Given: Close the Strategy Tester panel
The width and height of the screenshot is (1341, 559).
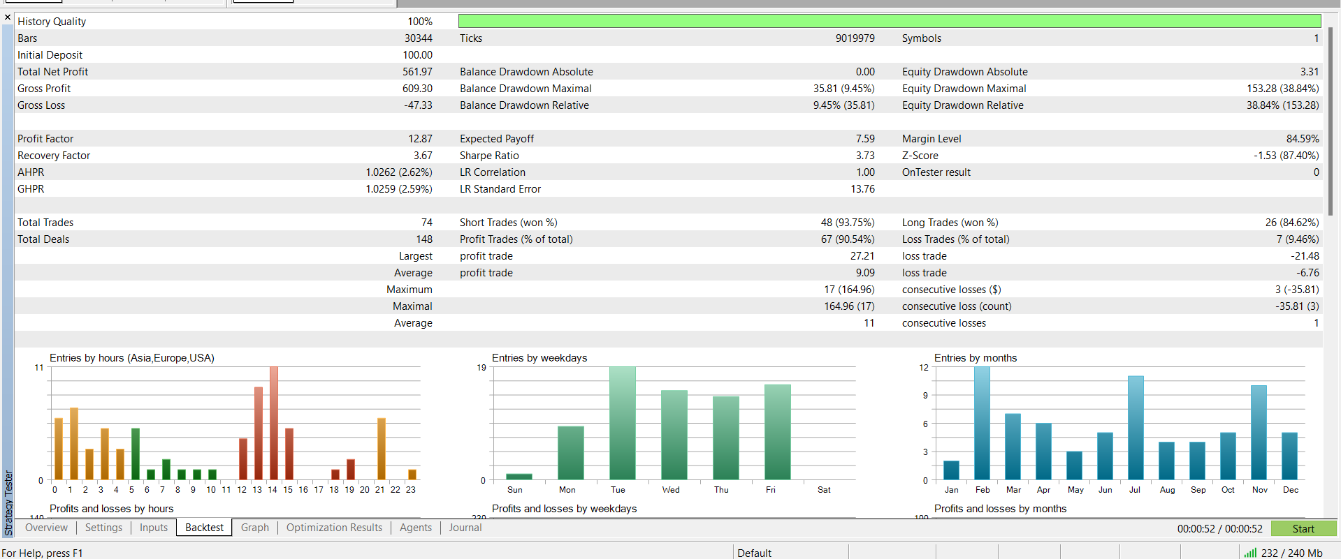Looking at the screenshot, I should click(8, 17).
